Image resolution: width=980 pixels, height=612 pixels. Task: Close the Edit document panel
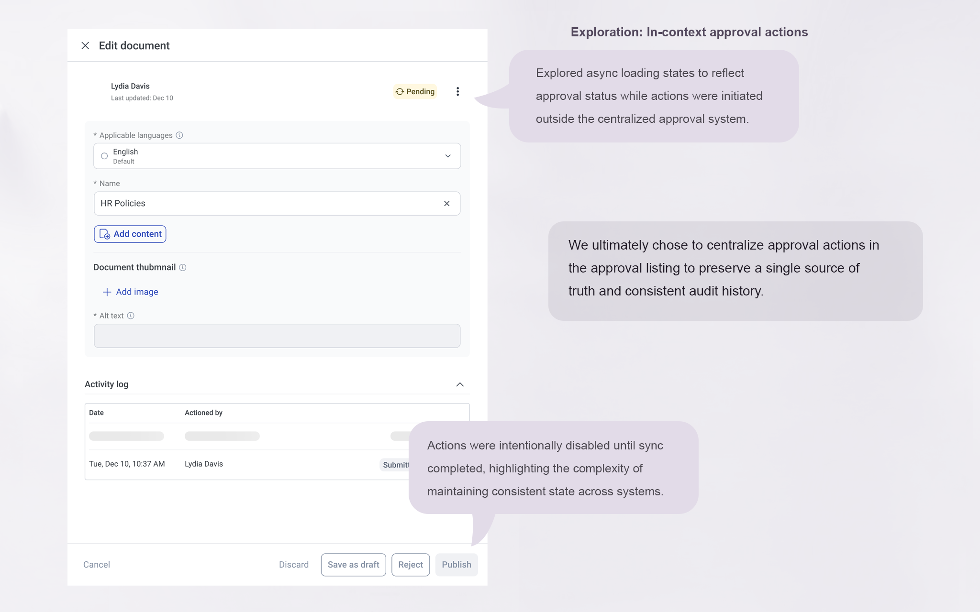pos(85,45)
